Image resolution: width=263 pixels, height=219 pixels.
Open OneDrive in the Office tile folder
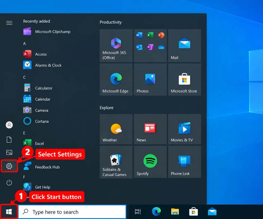[x=161, y=47]
